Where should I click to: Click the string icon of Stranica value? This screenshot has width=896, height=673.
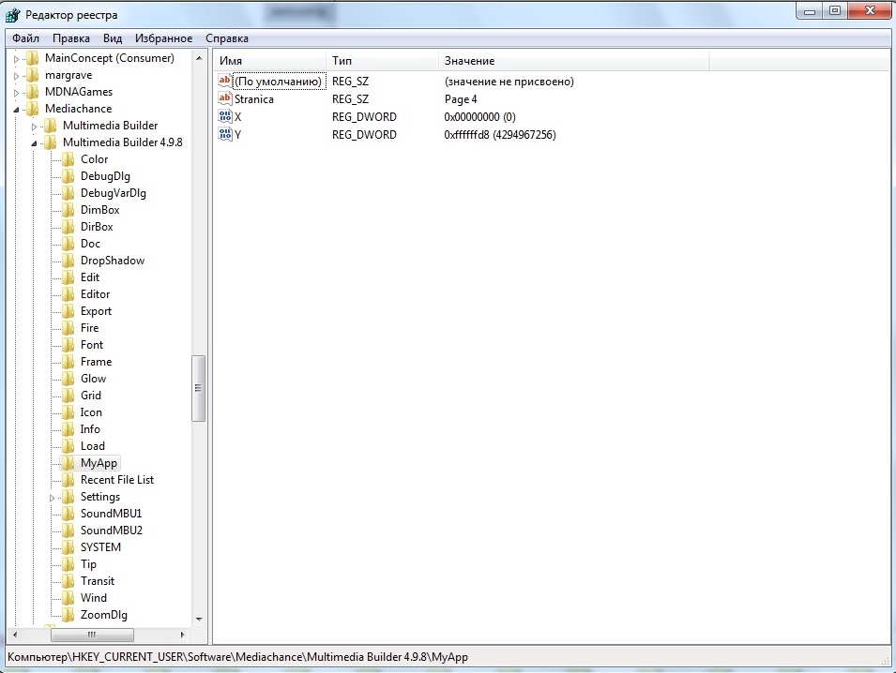(225, 98)
